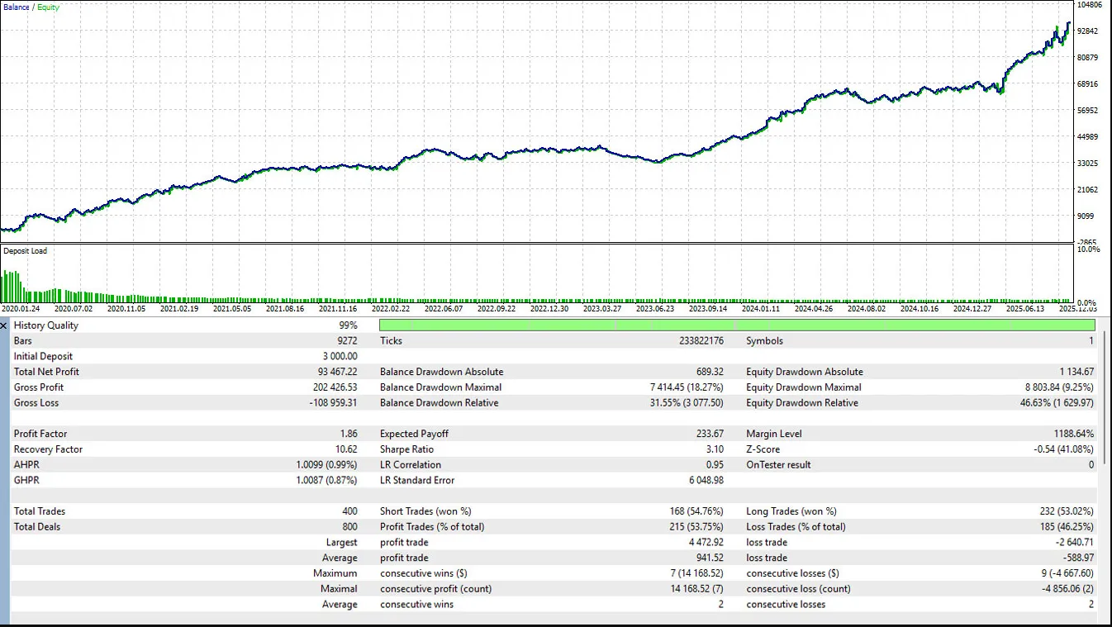Click the 2022.06.07 date on time axis
Image resolution: width=1112 pixels, height=627 pixels.
point(444,309)
